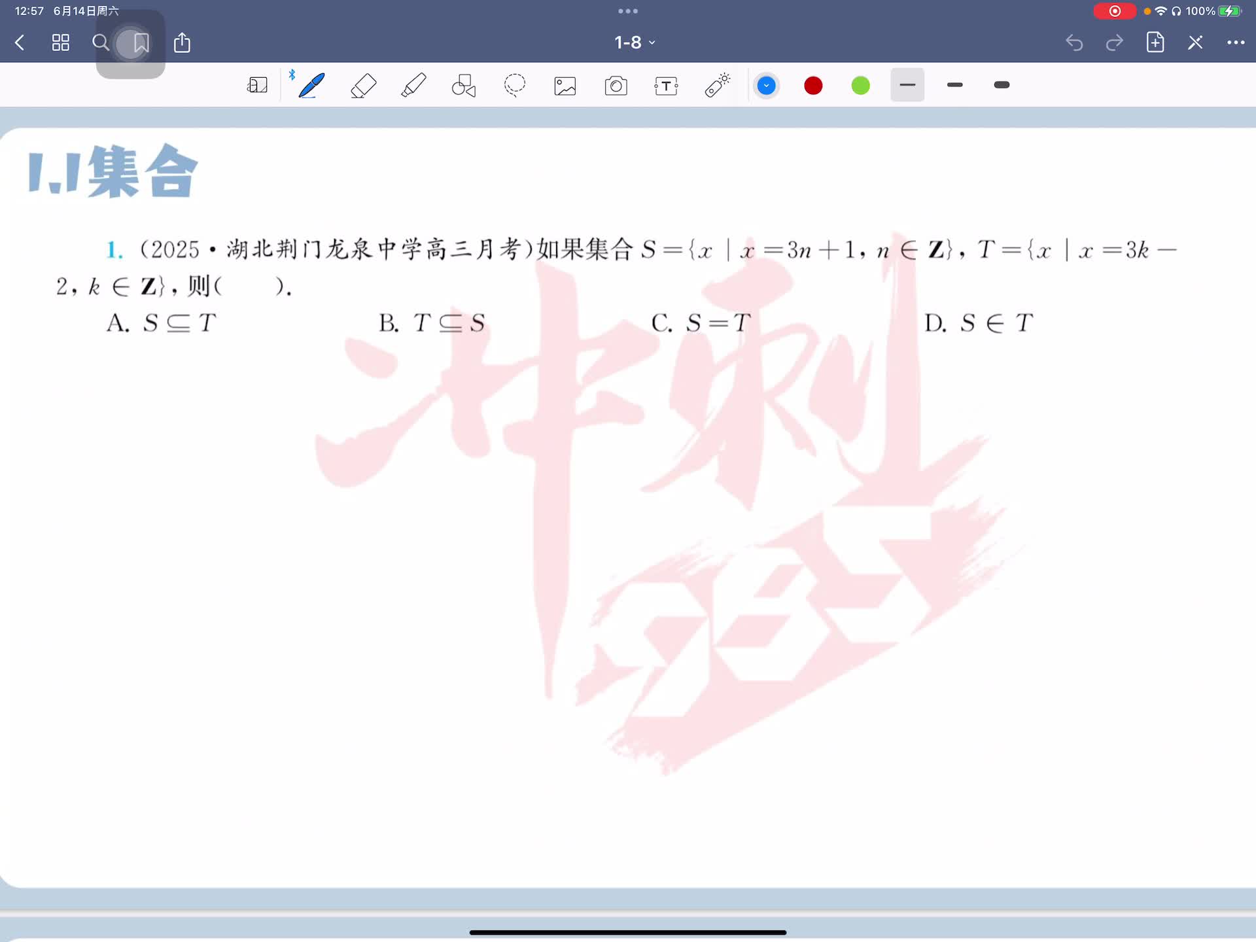Toggle bookmark for this page
This screenshot has height=942, width=1256.
141,43
